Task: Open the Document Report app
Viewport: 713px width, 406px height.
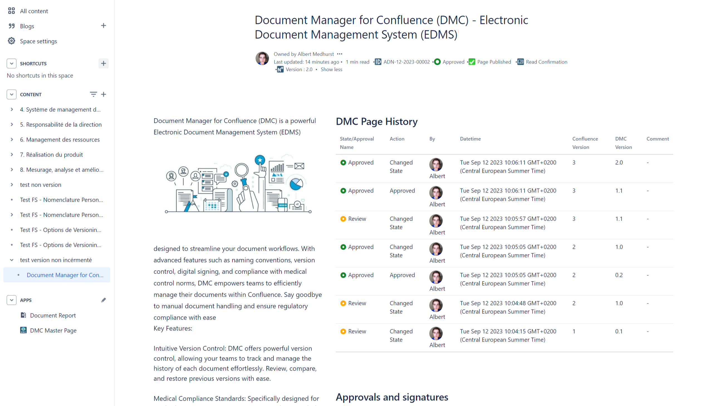Action: coord(53,315)
